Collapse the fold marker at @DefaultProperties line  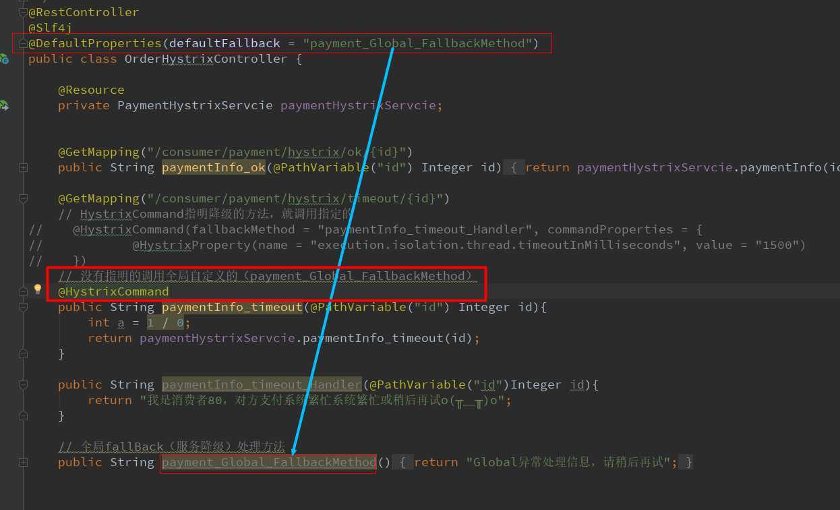[x=23, y=43]
